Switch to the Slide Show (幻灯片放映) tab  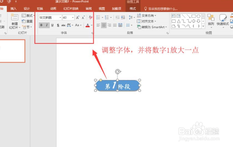tap(71, 9)
